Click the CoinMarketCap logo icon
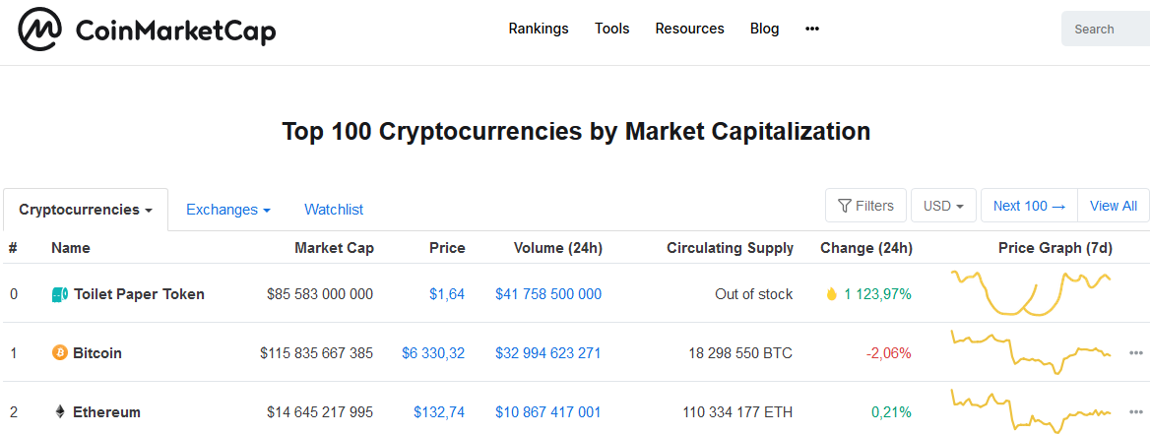1150x434 pixels. coord(40,30)
